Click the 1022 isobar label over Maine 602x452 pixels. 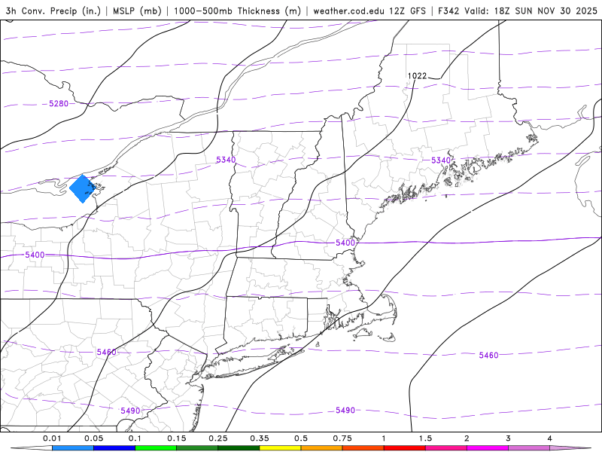pos(417,76)
